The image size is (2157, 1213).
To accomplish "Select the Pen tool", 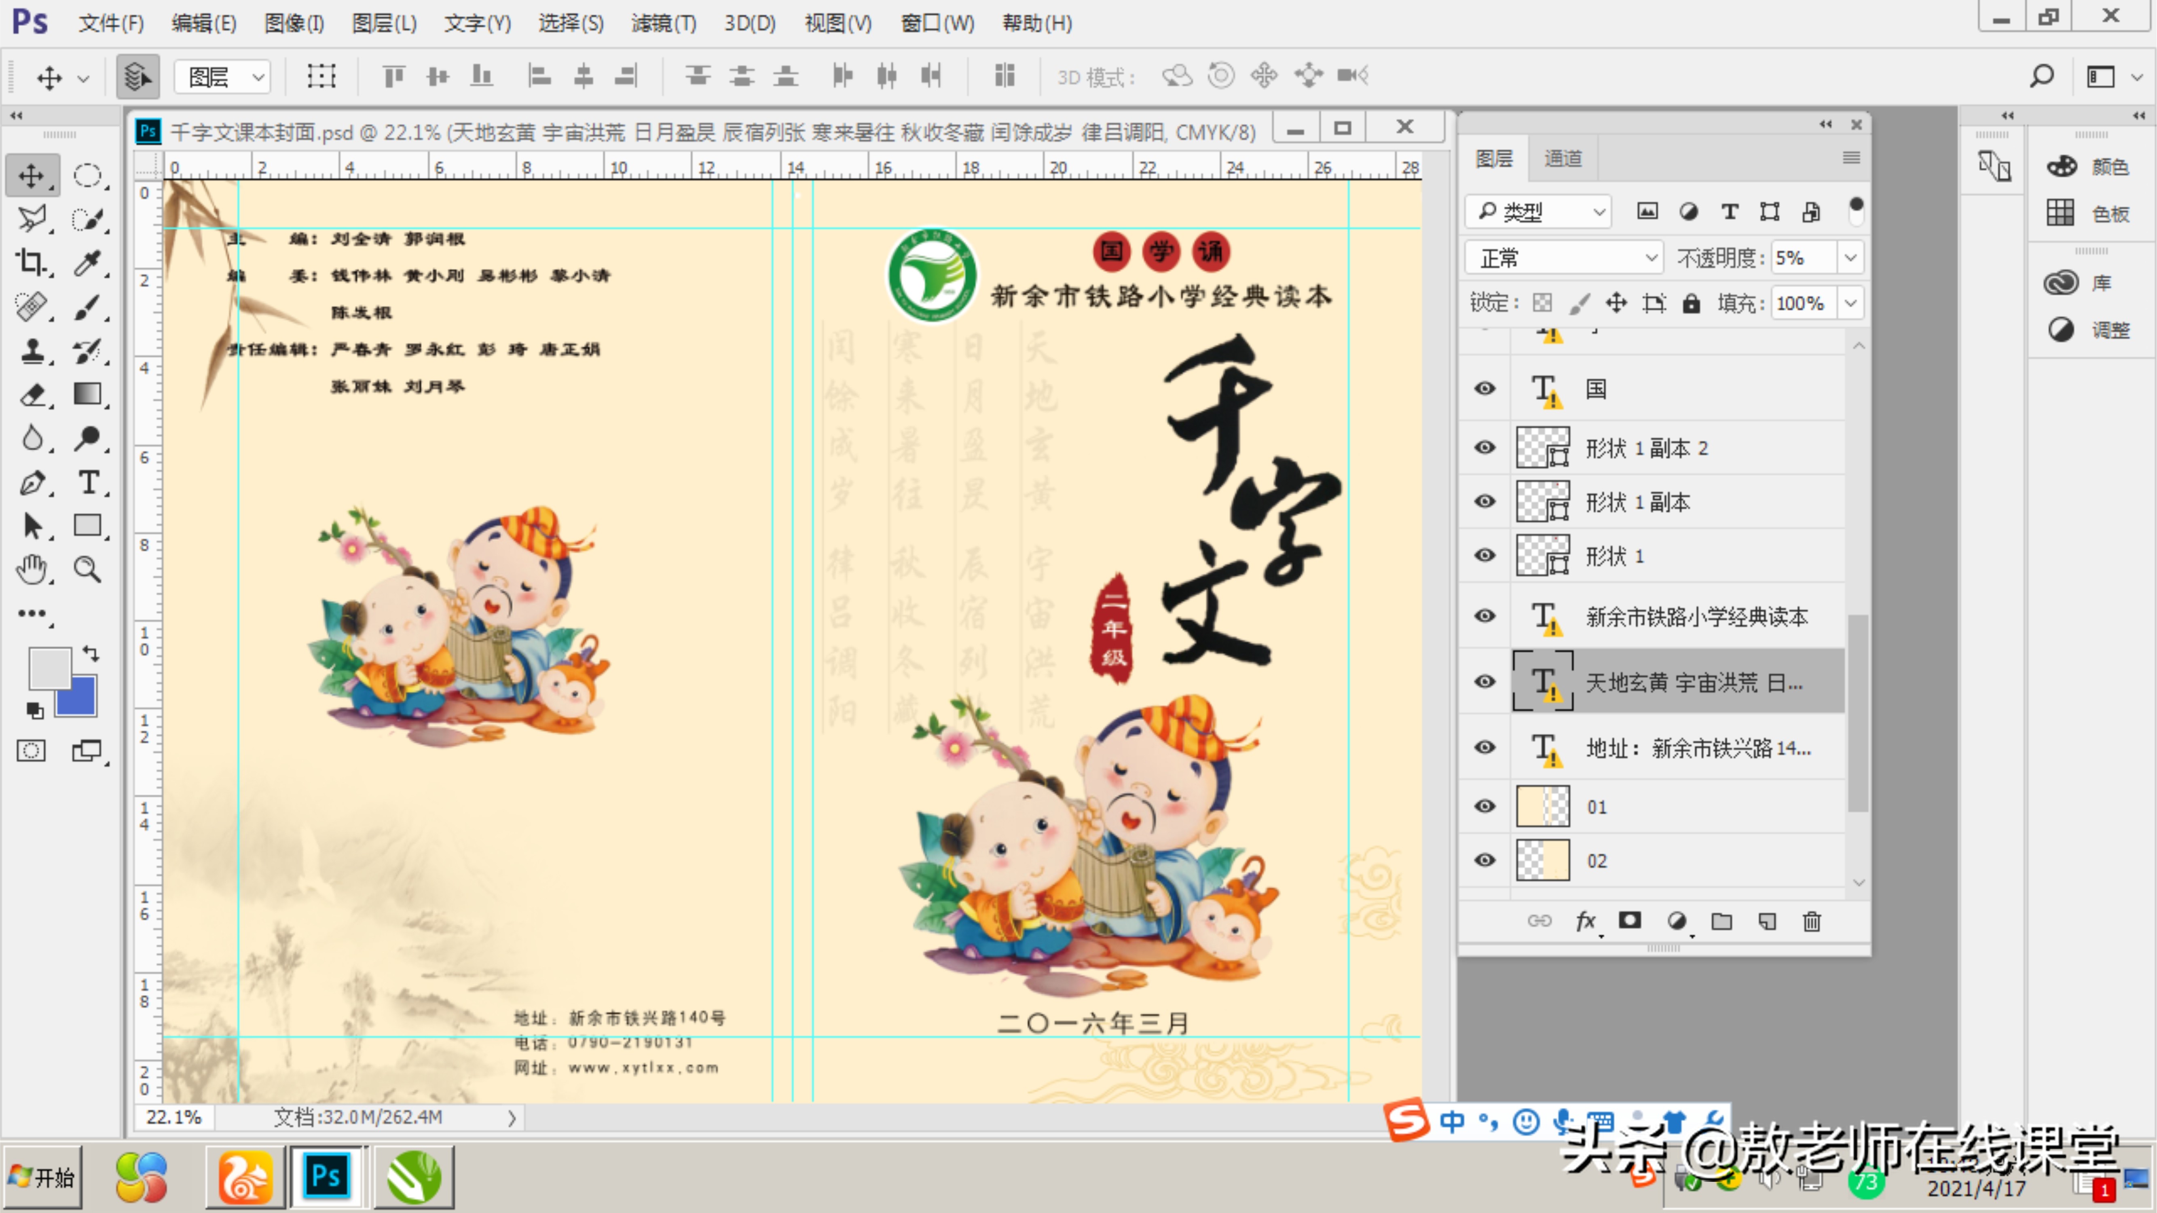I will click(32, 482).
